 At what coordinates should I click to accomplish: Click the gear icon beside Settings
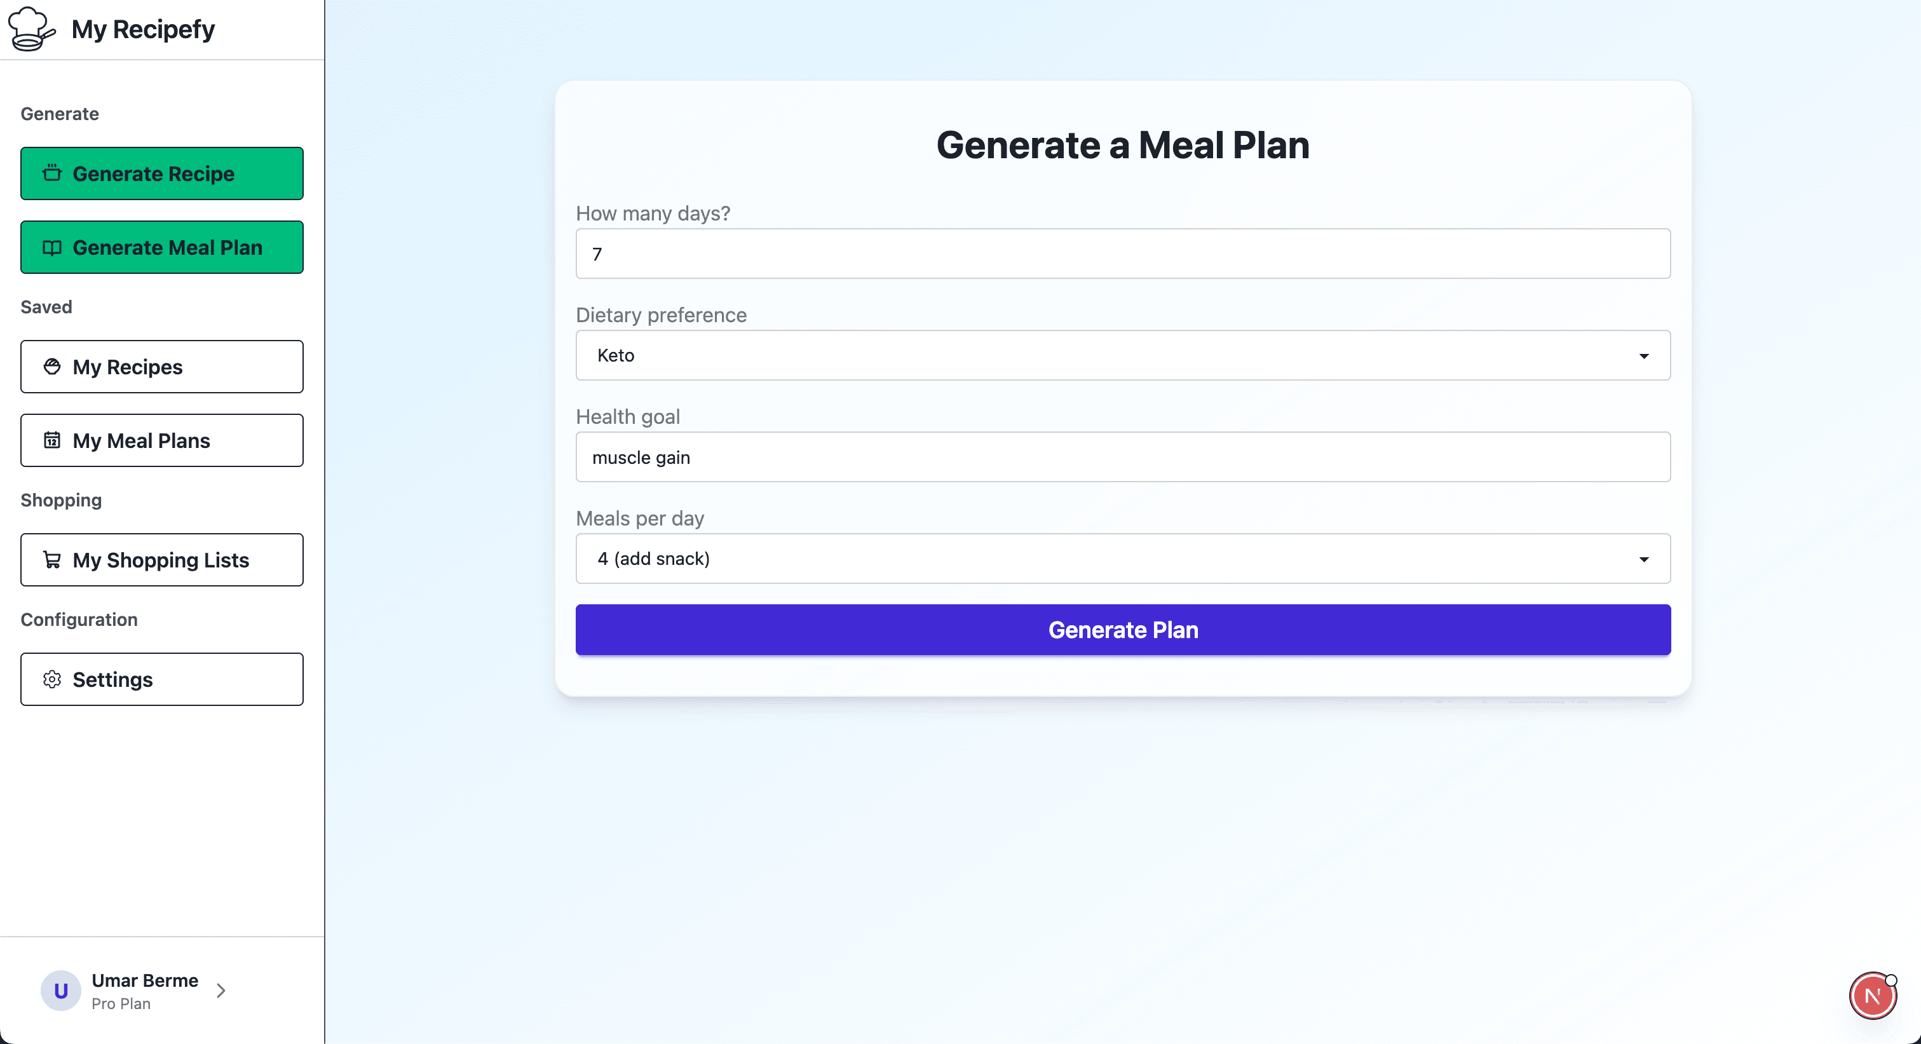point(51,679)
